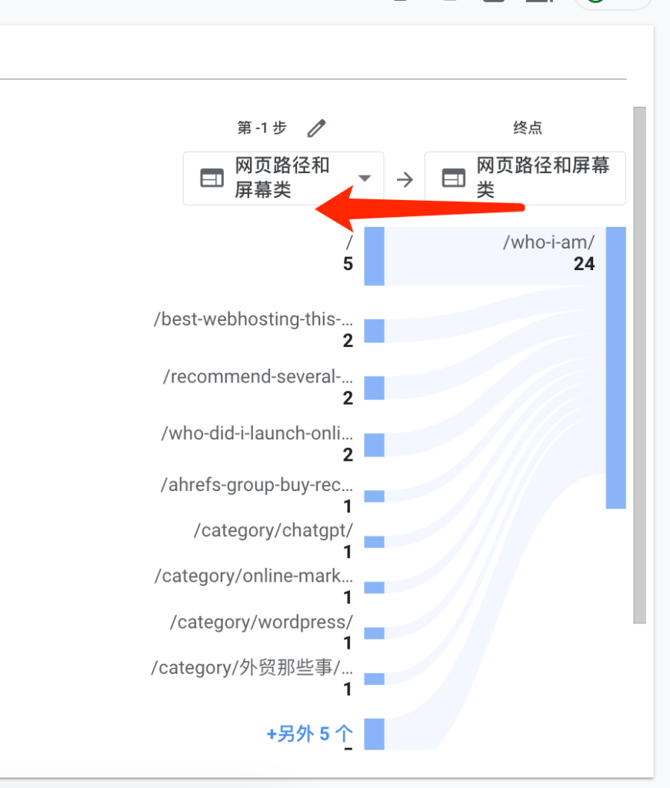Select the /category/chatgpt/ node
The width and height of the screenshot is (670, 788).
tap(274, 530)
